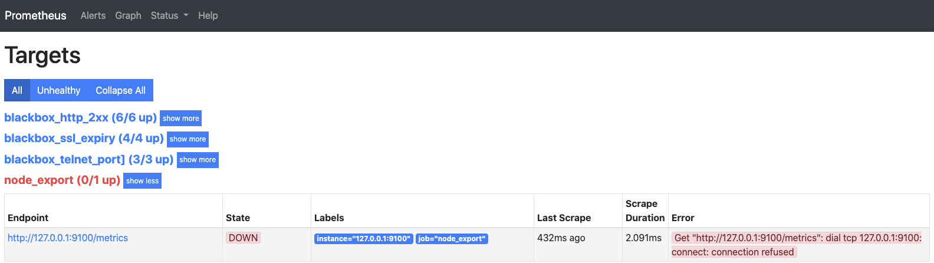This screenshot has width=934, height=263.
Task: Open the Help page
Action: click(x=208, y=15)
